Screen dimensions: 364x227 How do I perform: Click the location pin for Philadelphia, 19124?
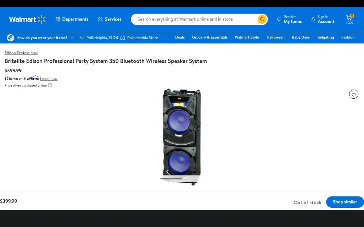click(x=82, y=38)
